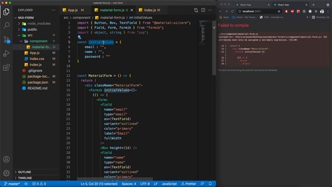Change indentation via Spaces: 4
332x187 pixels.
pos(129,184)
